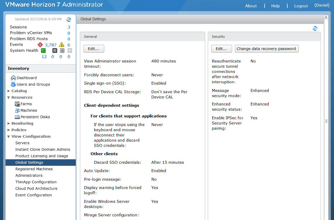The height and width of the screenshot is (220, 334).
Task: Click the unknown status question mark icon
Action: pos(70,51)
